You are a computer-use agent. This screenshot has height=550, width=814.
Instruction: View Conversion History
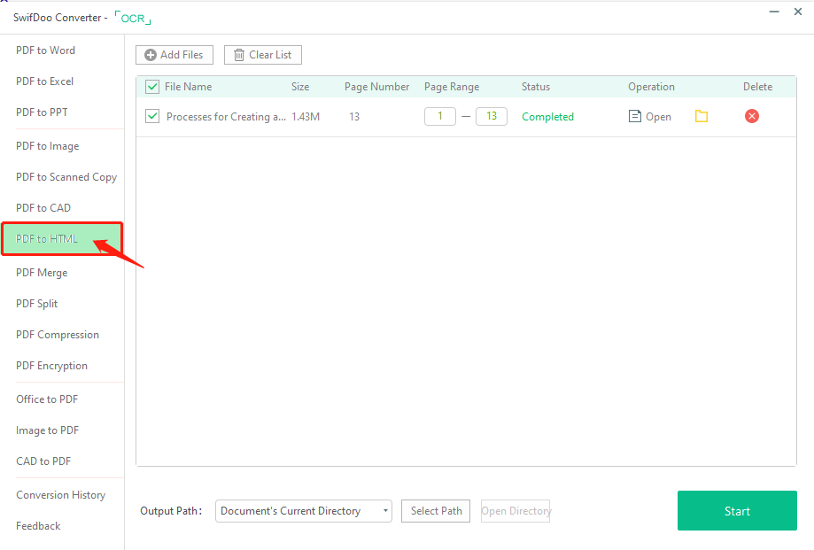(61, 495)
